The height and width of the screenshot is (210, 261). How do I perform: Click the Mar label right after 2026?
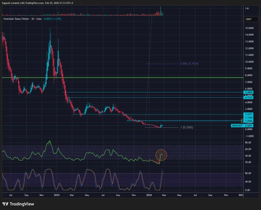(x=164, y=195)
